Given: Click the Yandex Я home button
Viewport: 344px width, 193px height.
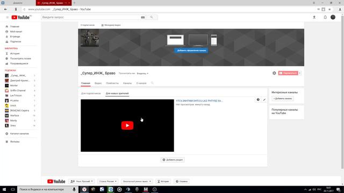Looking at the screenshot, I should point(16,10).
